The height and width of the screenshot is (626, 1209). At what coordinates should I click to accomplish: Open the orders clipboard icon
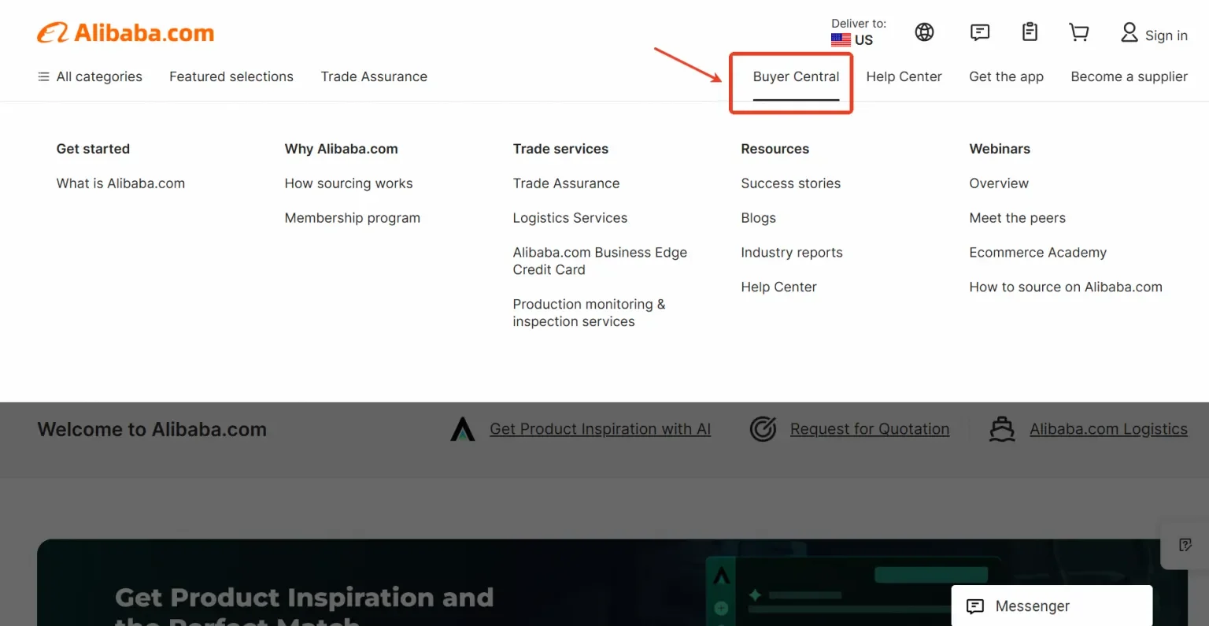pyautogui.click(x=1030, y=32)
